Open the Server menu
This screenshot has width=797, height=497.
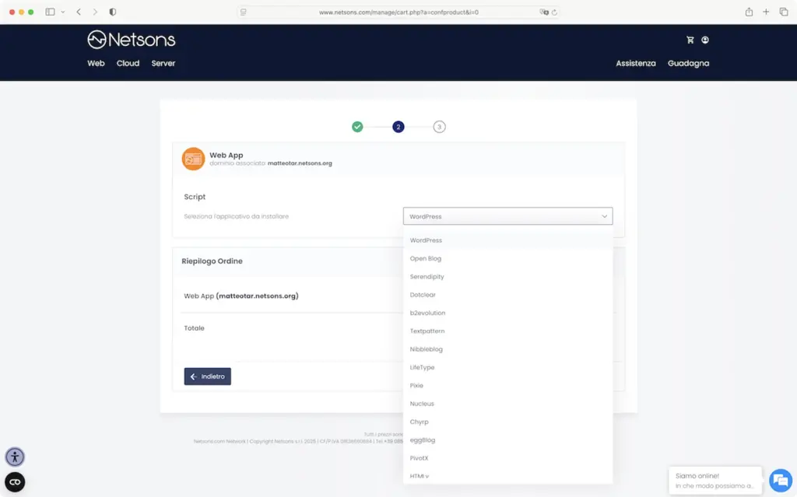[x=163, y=63]
